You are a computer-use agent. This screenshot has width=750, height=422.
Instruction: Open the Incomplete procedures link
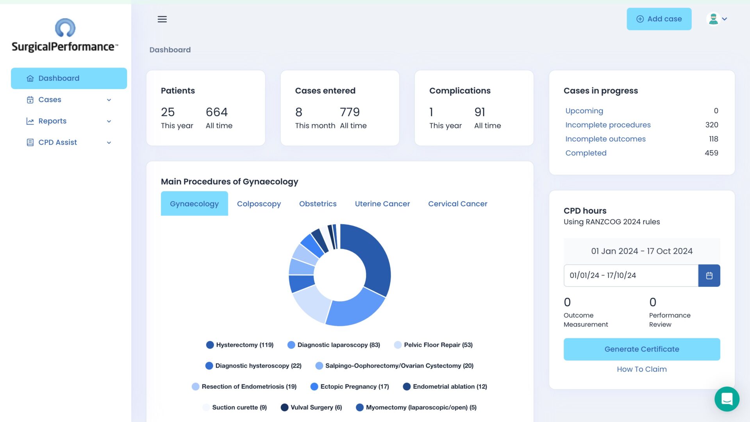608,125
